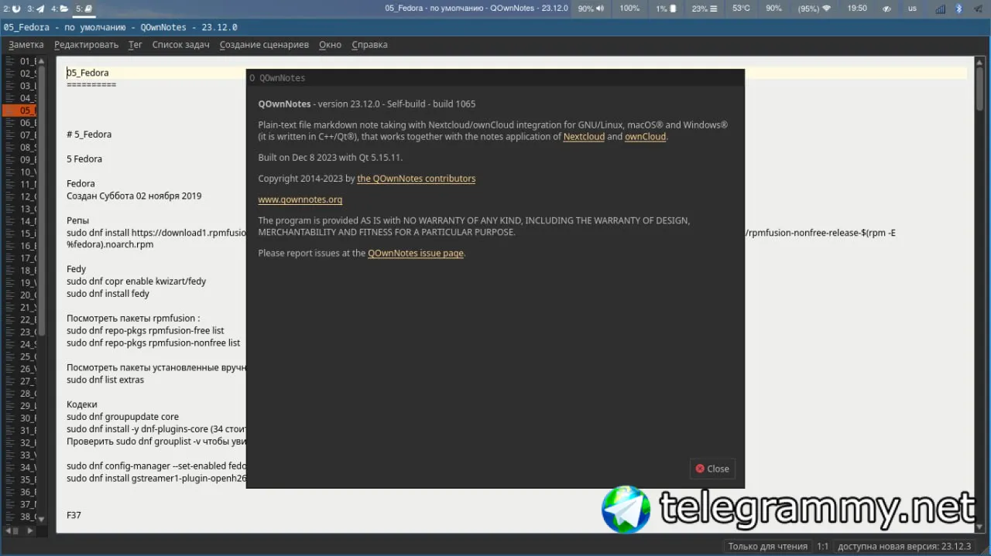Select note 03_ in the note list
991x556 pixels.
coord(19,86)
